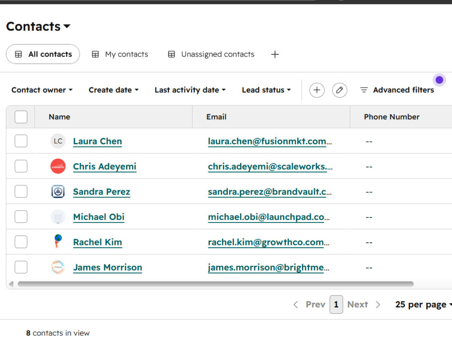
Task: Click the pencil edit filters icon
Action: tap(339, 90)
